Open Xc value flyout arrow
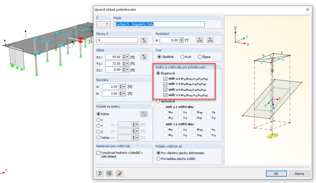 [x=127, y=57]
